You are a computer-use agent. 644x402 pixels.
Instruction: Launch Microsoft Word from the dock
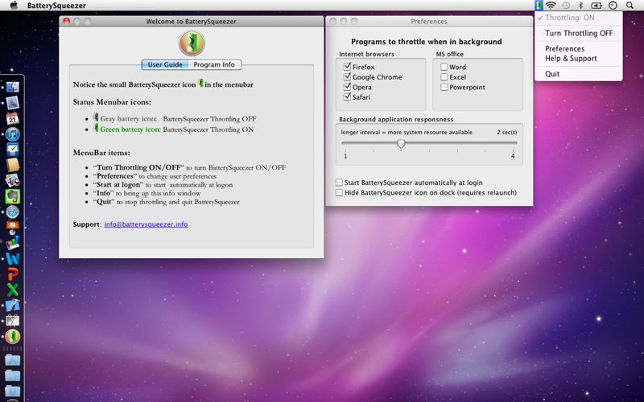[x=13, y=259]
